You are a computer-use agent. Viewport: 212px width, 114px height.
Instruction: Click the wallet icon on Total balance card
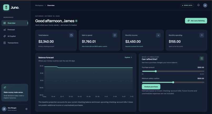(71, 35)
